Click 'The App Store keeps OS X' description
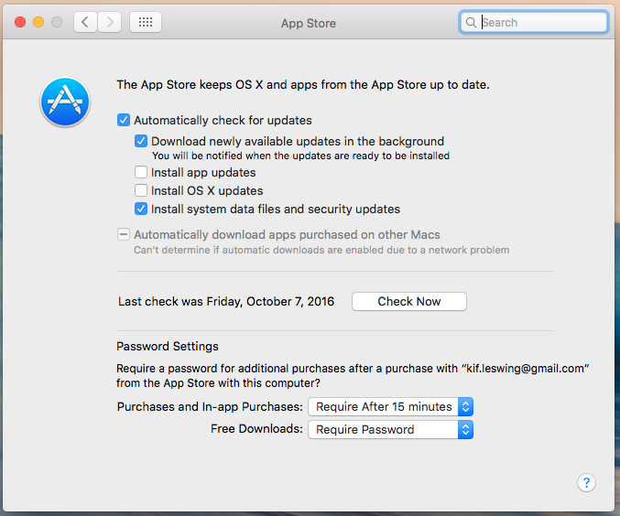The width and height of the screenshot is (620, 516). pos(303,84)
